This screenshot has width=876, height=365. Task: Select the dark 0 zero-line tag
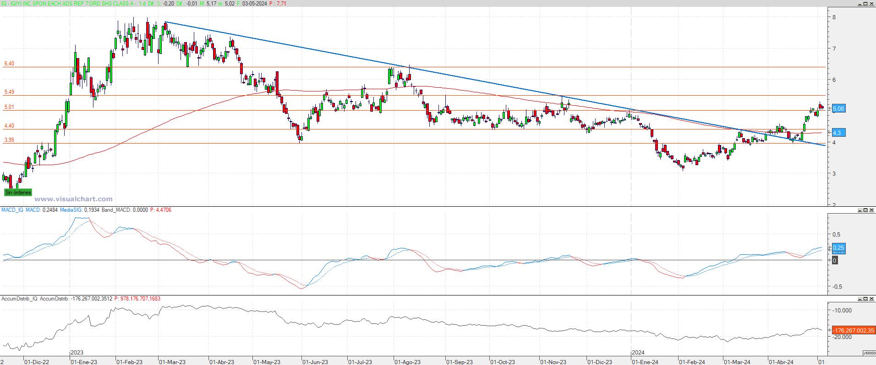835,260
